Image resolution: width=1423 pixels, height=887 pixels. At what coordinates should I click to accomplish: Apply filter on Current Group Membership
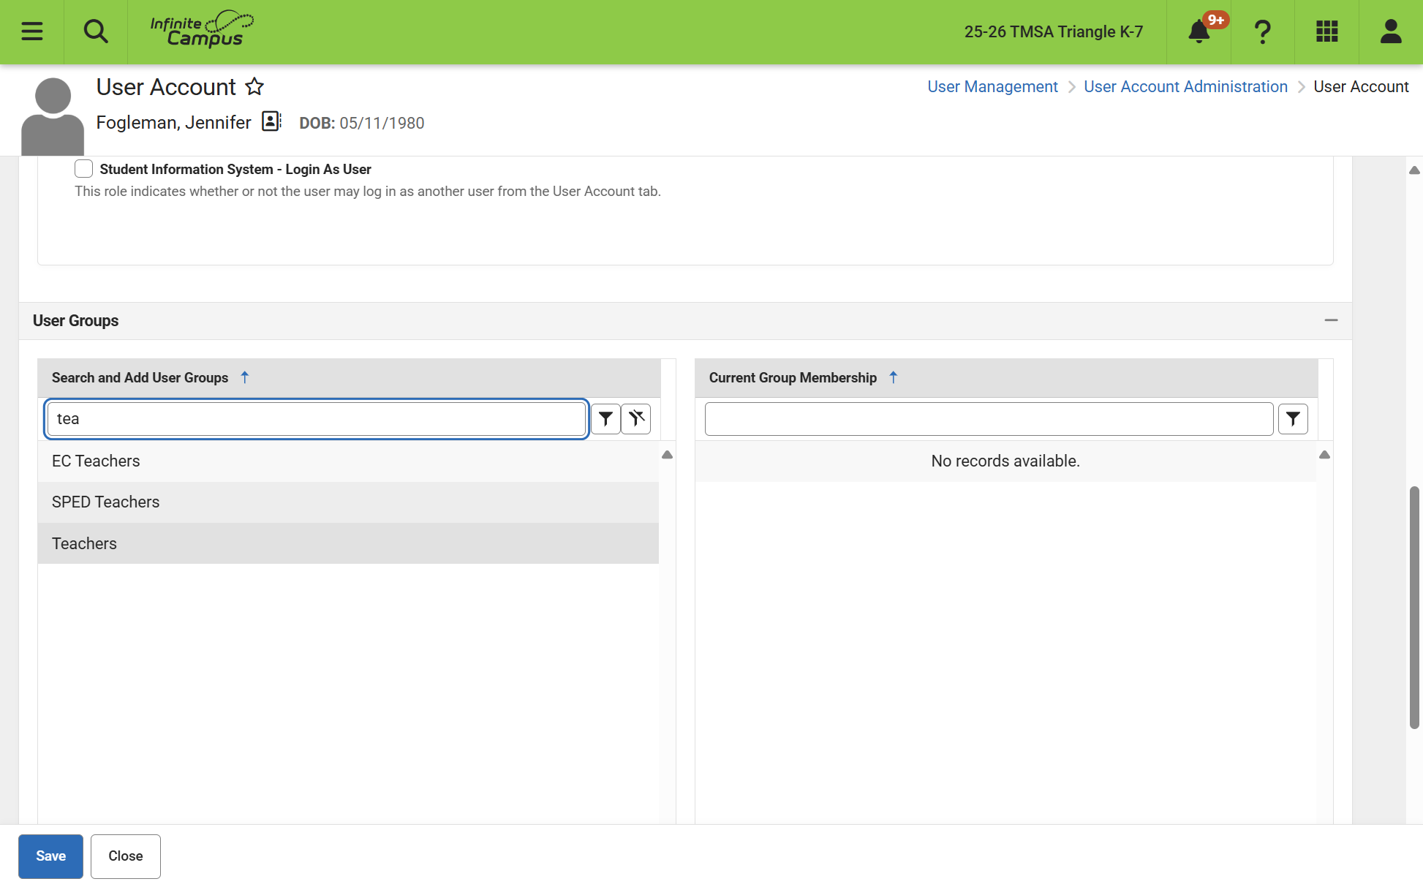[x=1293, y=419]
